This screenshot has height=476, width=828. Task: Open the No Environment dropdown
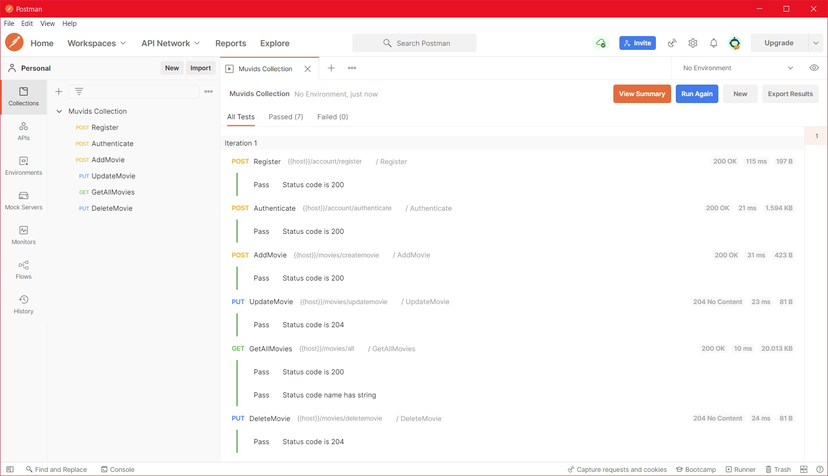coord(738,68)
